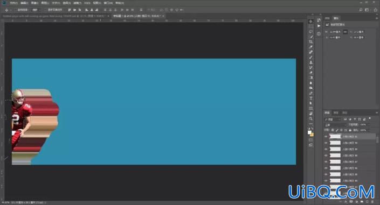Select the Pen tool
The height and width of the screenshot is (205, 380).
coord(310,93)
